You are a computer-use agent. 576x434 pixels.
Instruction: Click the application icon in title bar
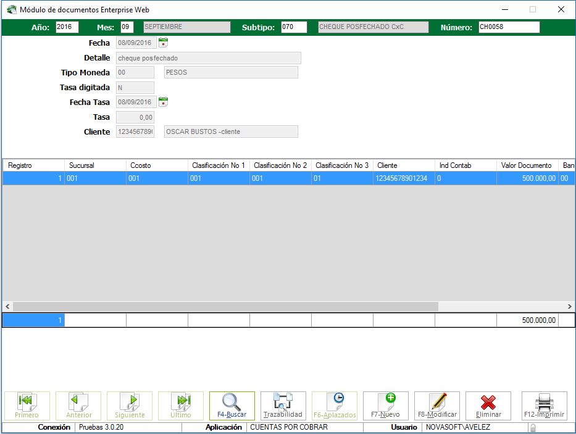point(12,9)
